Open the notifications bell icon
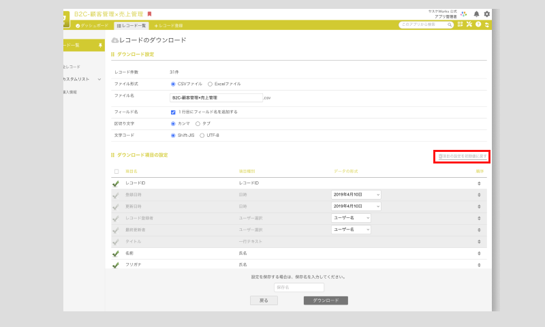This screenshot has height=327, width=545. pyautogui.click(x=476, y=14)
